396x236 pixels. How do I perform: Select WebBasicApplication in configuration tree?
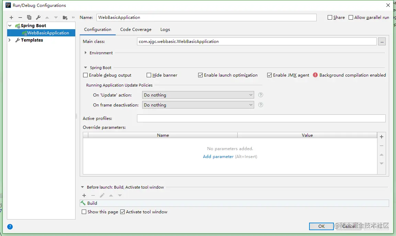pyautogui.click(x=41, y=33)
